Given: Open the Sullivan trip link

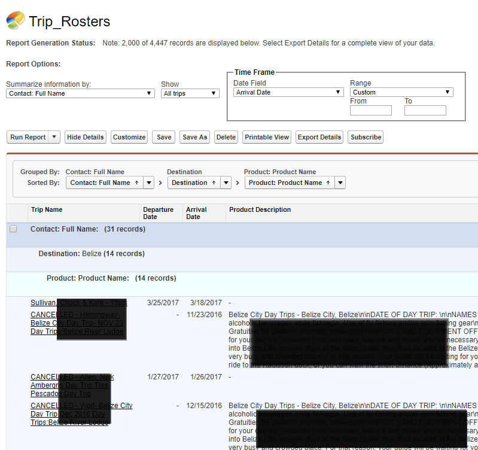Looking at the screenshot, I should [x=78, y=302].
